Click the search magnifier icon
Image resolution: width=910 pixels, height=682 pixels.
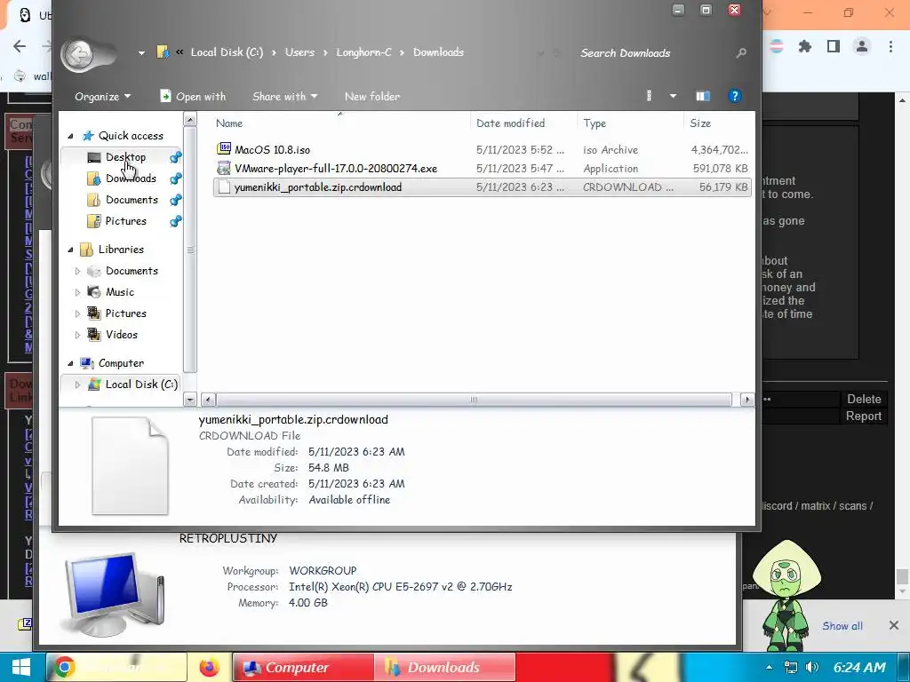[x=741, y=52]
